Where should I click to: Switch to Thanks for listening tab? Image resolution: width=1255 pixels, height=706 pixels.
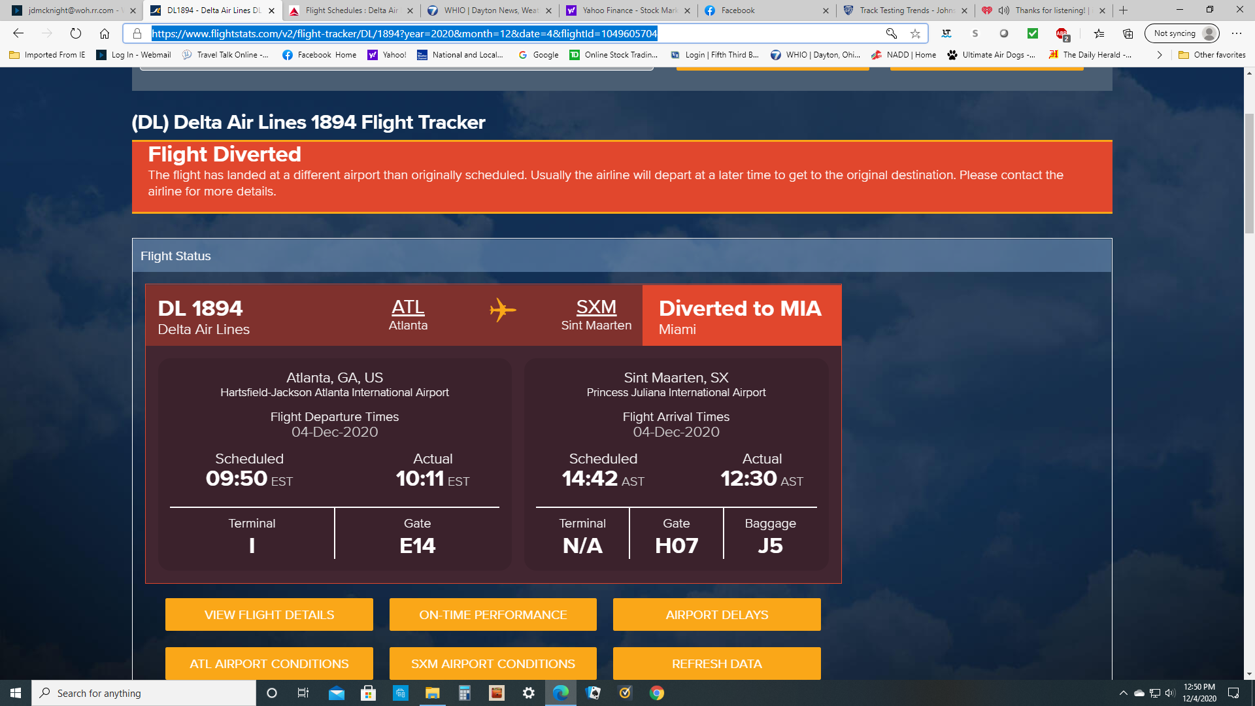coord(1043,10)
